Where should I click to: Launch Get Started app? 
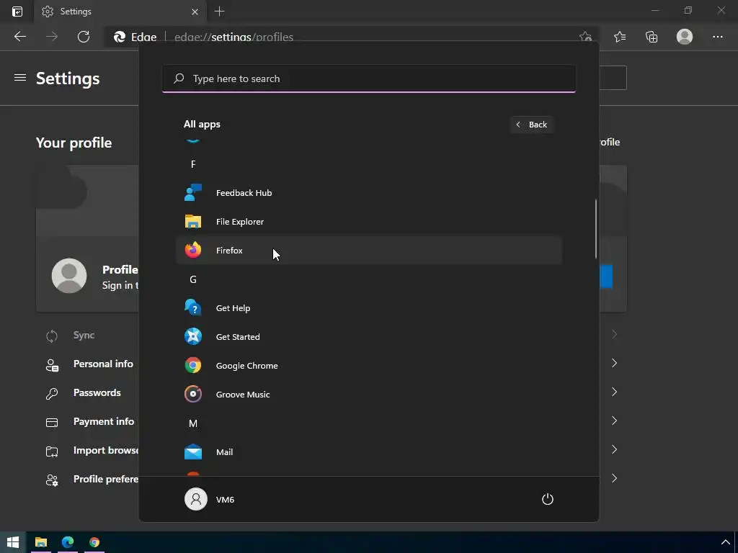[369, 337]
